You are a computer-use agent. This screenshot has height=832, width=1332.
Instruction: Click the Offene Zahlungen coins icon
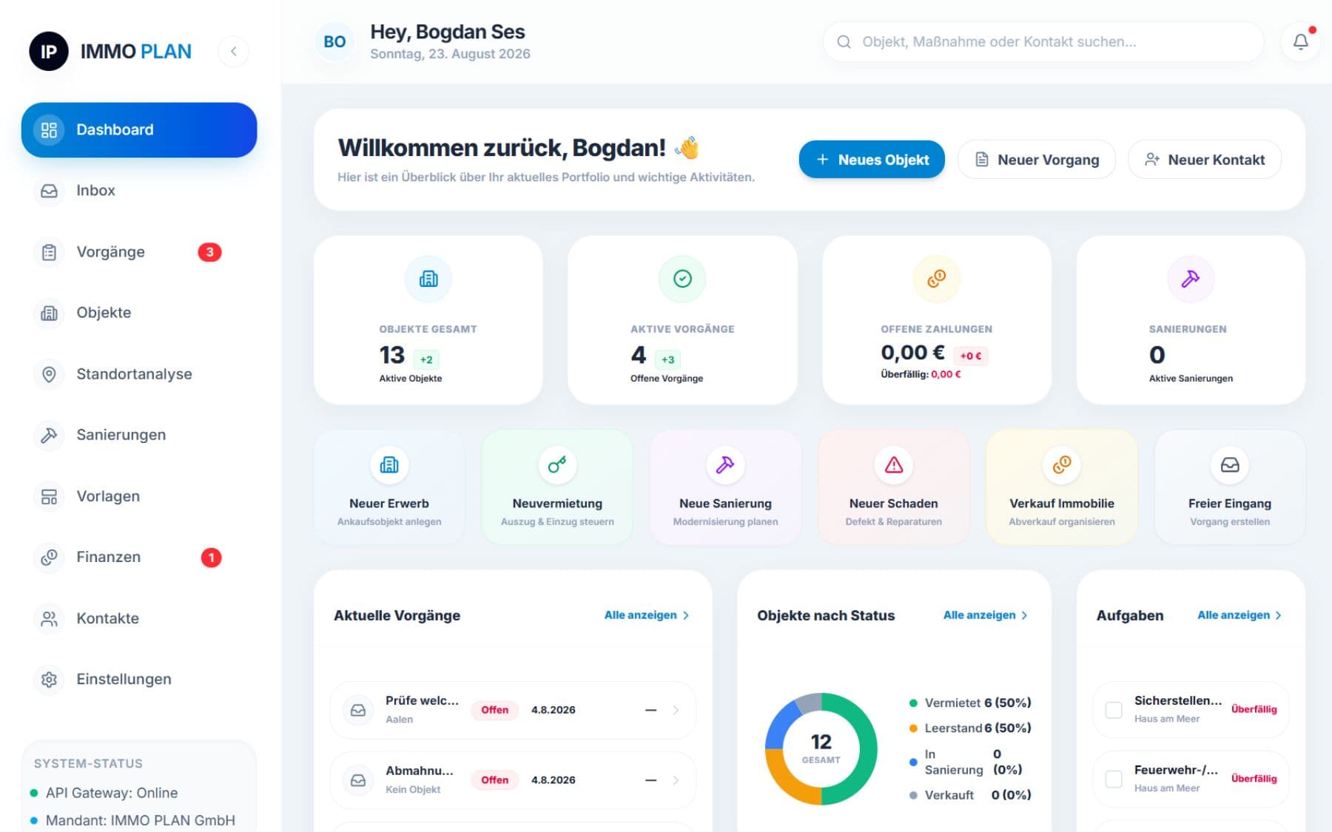click(x=937, y=279)
